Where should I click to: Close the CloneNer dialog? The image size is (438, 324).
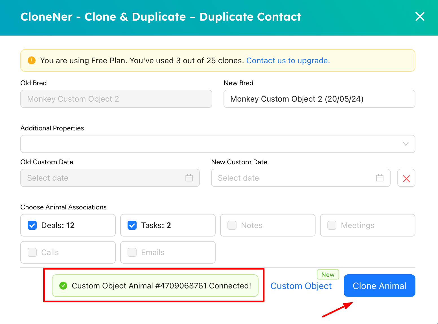click(420, 17)
